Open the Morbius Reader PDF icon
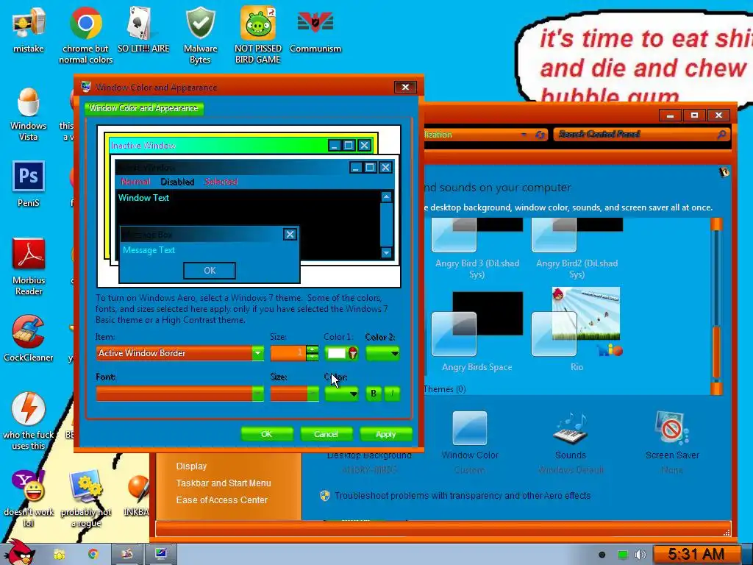Screen dimensions: 753x565 point(29,266)
